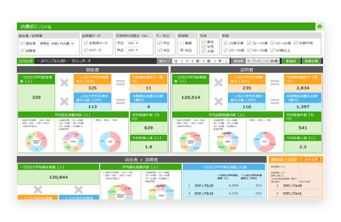341x222 pixels.
Task: Click the 訪問者 panel's blue-pink gender donut chart
Action: 264,141
